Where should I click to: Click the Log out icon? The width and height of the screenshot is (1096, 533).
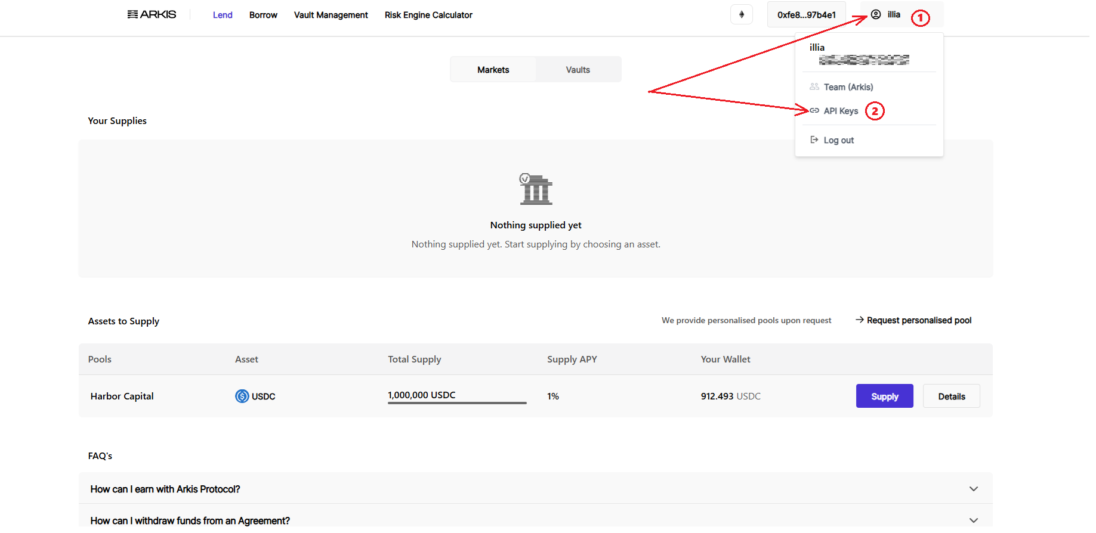[814, 140]
